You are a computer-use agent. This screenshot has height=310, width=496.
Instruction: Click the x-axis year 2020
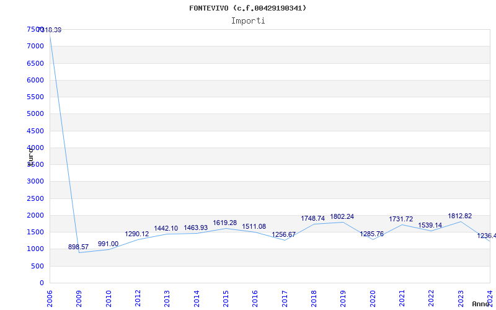pos(373,299)
